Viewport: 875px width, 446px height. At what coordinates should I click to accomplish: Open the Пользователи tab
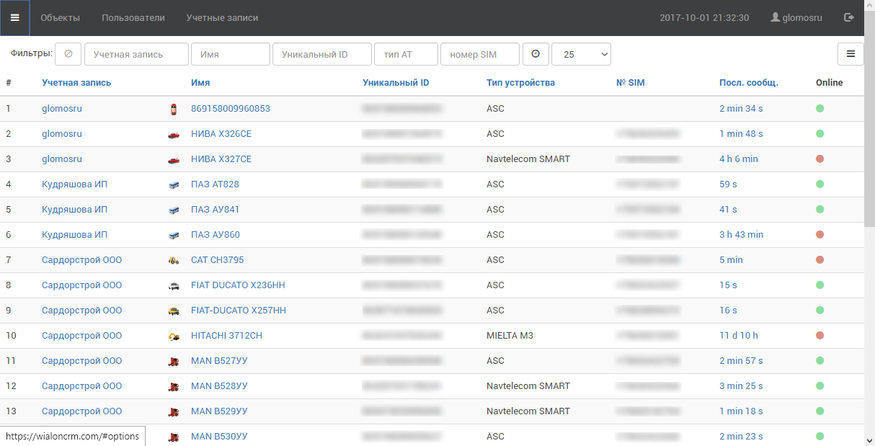coord(133,18)
